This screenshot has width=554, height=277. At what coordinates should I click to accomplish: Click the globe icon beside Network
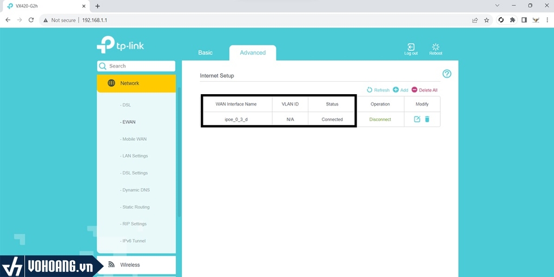pos(111,83)
